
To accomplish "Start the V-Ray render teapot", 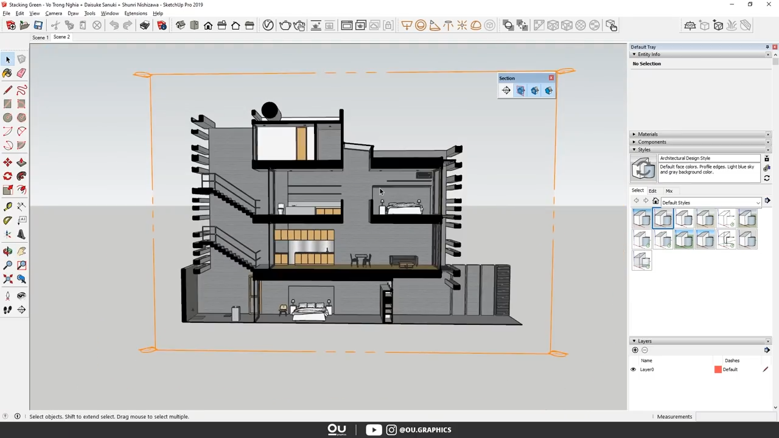I will coord(285,25).
